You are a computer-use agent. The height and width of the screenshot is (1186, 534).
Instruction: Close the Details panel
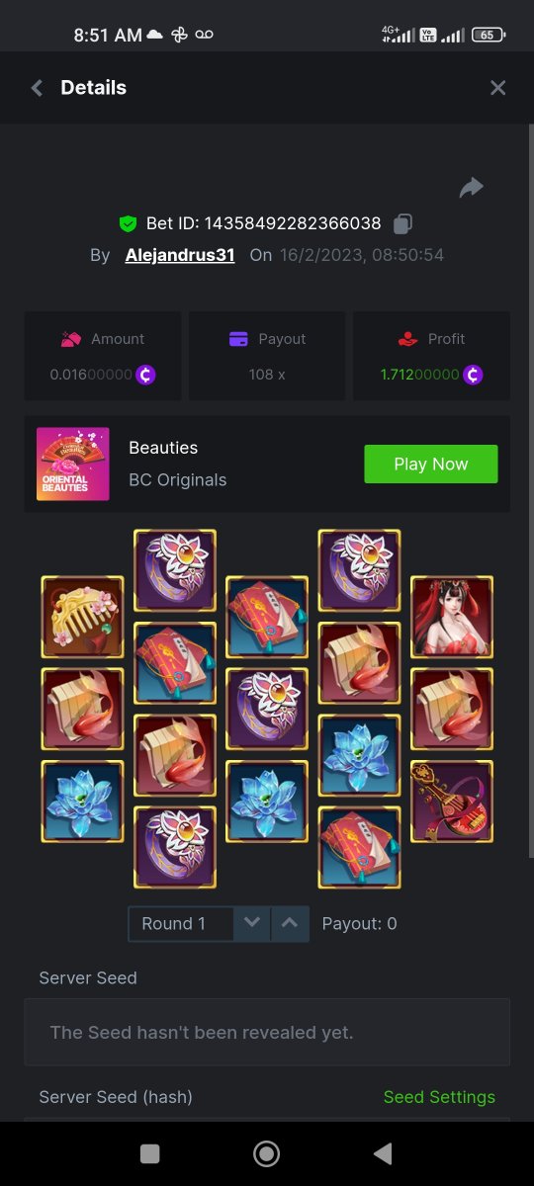497,88
